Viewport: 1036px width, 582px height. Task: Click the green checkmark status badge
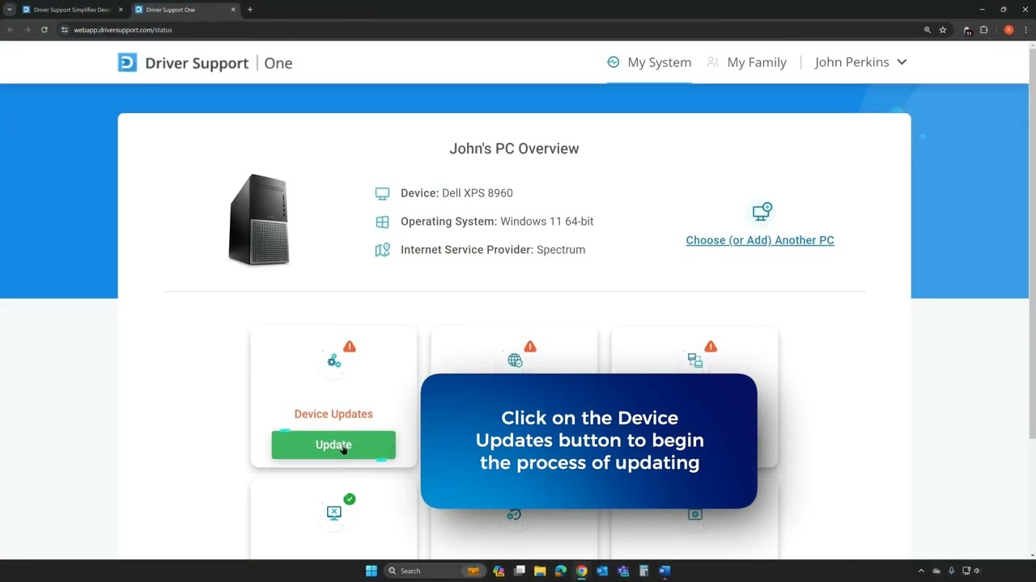click(350, 499)
